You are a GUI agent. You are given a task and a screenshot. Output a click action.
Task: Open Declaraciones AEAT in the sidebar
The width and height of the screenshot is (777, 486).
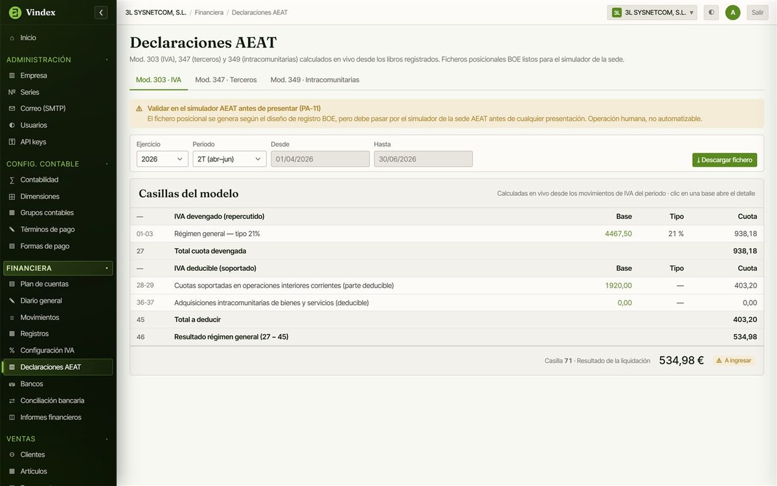(x=58, y=367)
